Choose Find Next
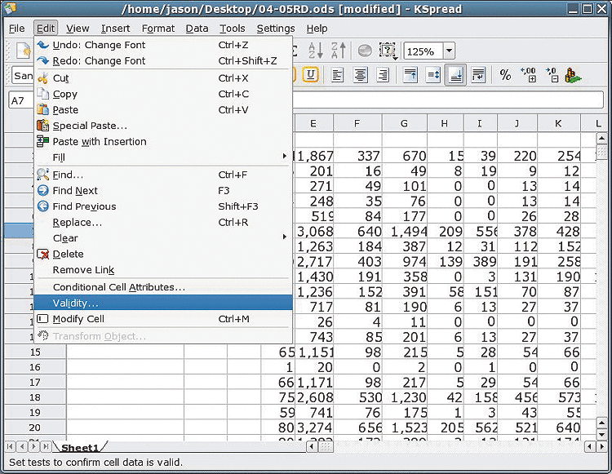Screen dimensions: 612x474 (x=163, y=190)
